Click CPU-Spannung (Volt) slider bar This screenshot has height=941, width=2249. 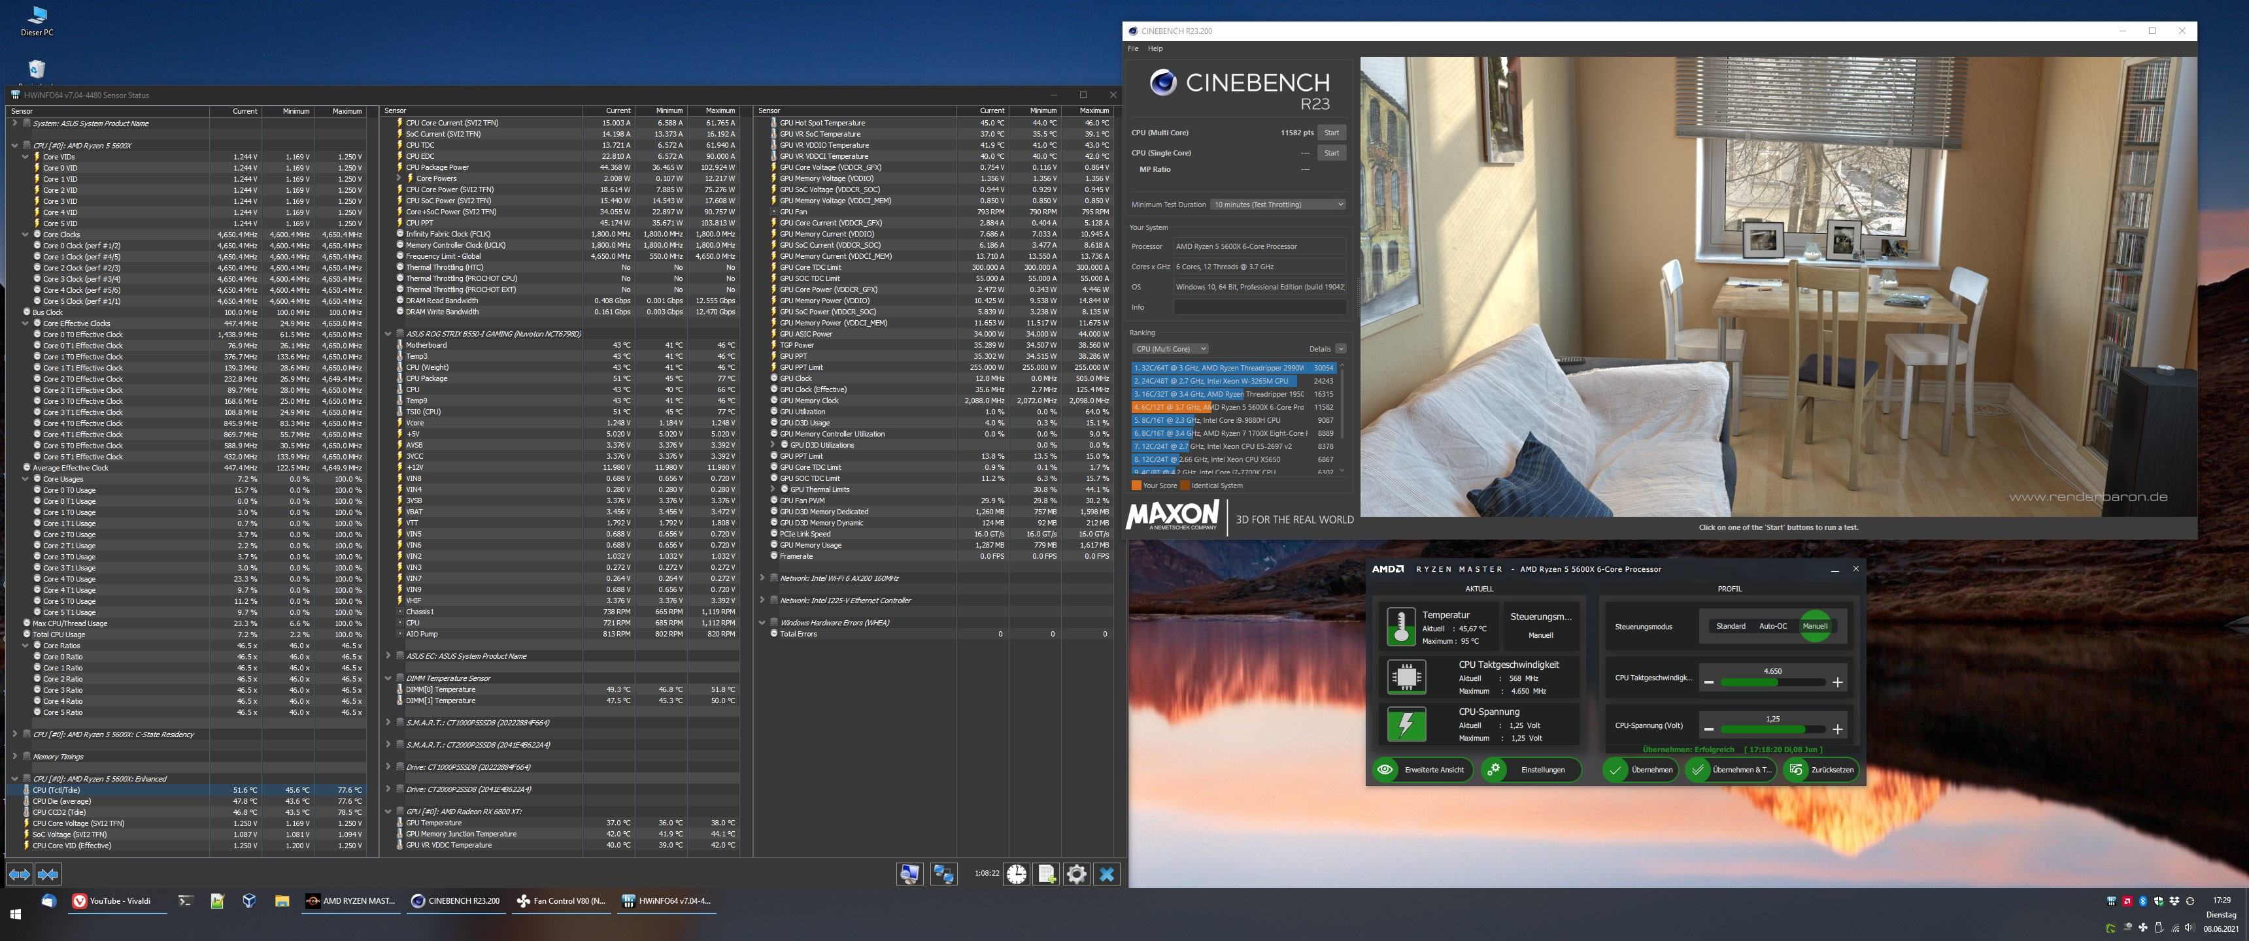tap(1772, 730)
